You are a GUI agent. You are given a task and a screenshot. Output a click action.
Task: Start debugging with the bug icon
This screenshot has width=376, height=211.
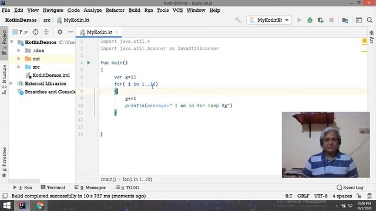(x=310, y=21)
